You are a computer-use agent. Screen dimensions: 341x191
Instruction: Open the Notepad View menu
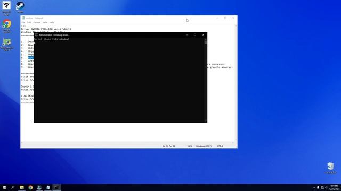pyautogui.click(x=45, y=22)
